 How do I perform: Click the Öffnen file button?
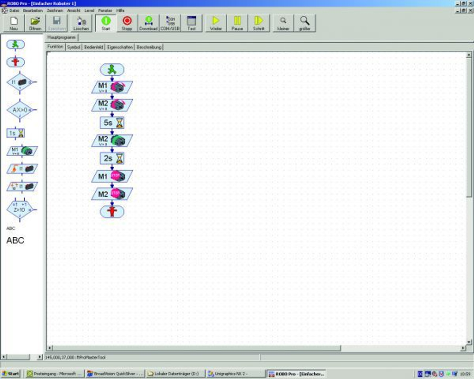(35, 23)
